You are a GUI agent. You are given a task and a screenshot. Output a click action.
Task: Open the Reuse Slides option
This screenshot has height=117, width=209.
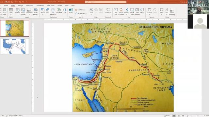click(x=4, y=12)
